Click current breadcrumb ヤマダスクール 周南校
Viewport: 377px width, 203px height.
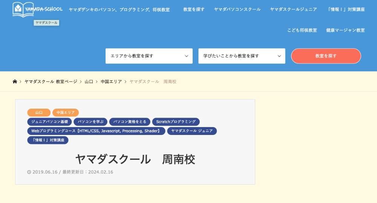point(153,82)
